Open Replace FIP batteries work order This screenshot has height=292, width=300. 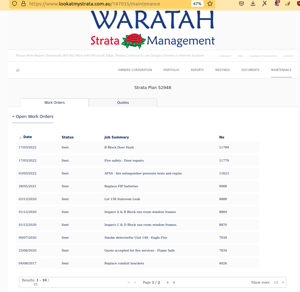121,186
